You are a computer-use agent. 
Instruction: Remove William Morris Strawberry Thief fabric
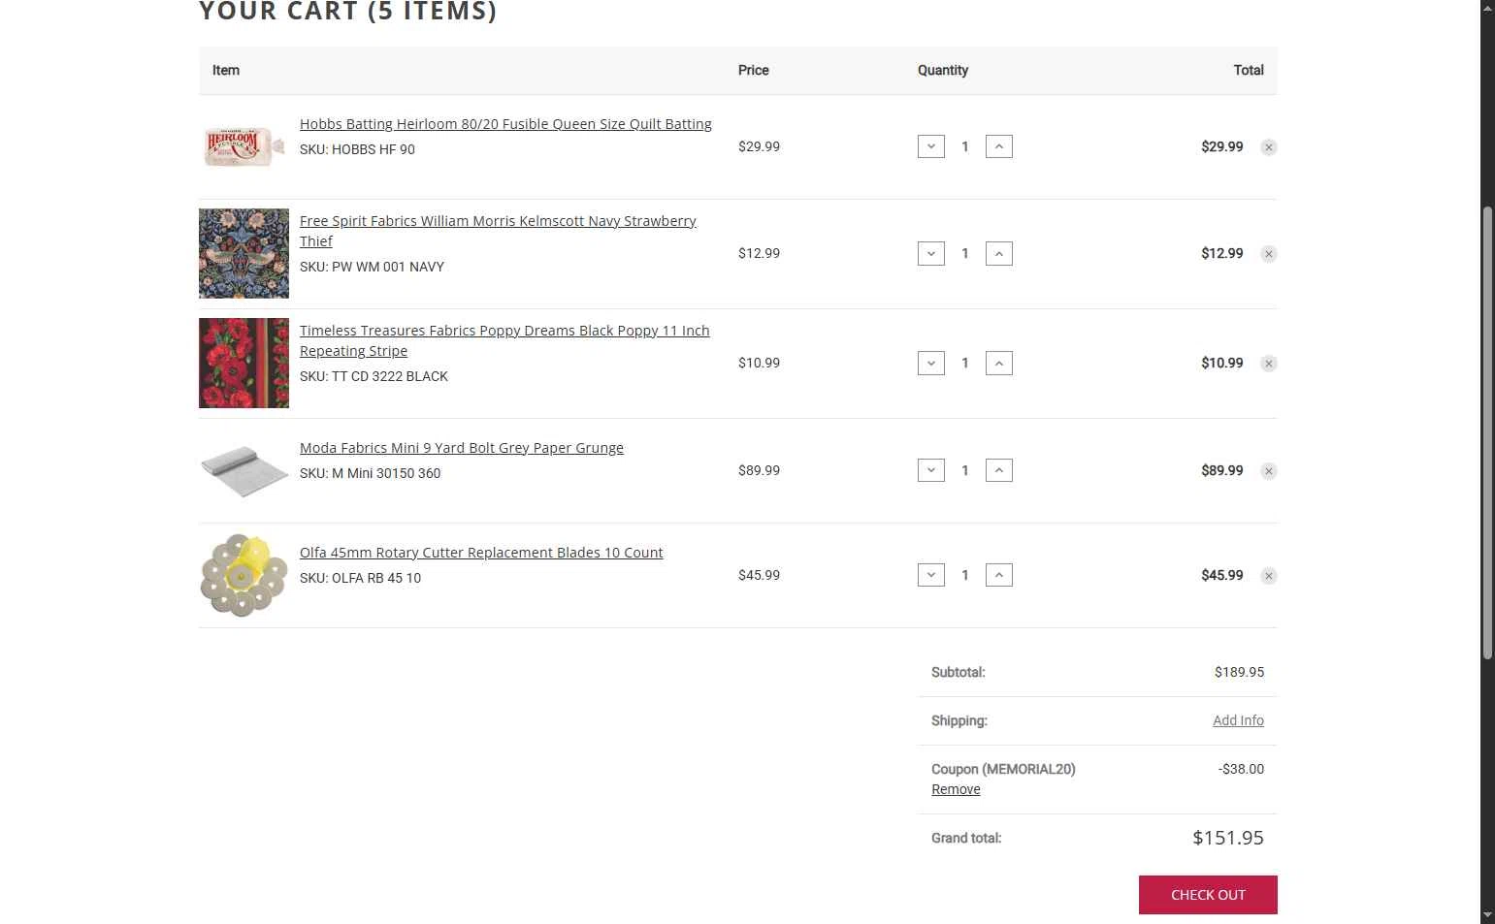tap(1268, 254)
